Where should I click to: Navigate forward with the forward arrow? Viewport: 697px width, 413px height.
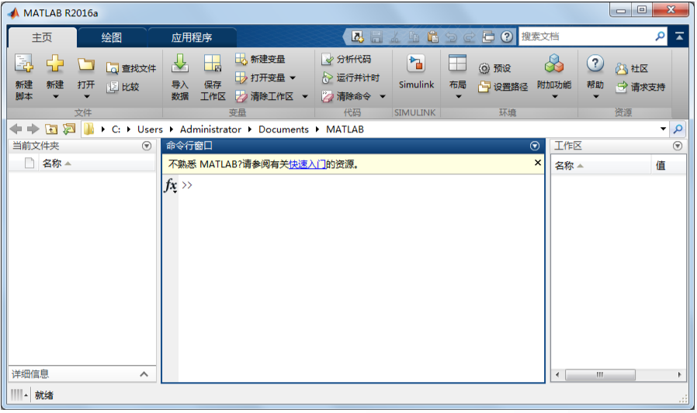33,129
